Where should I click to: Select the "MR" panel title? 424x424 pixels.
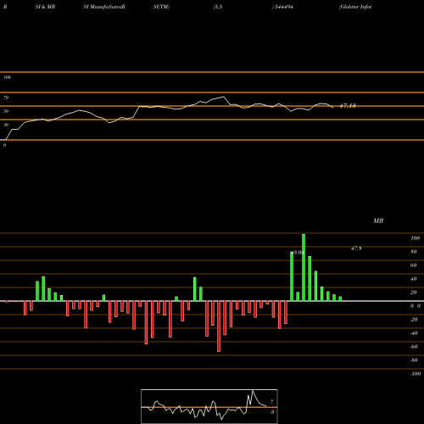(378, 220)
